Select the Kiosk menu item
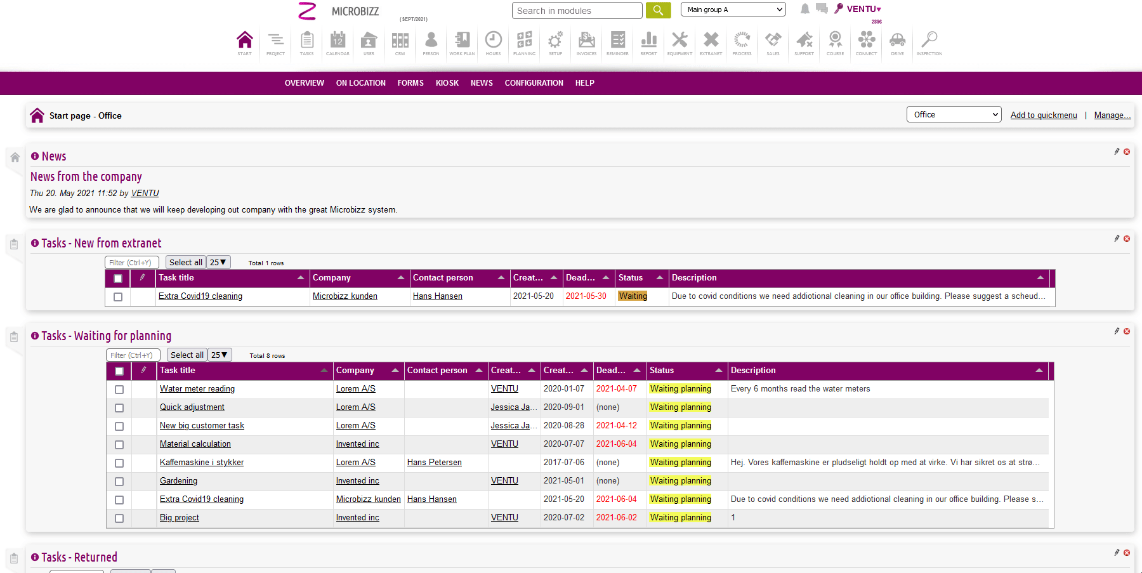The width and height of the screenshot is (1142, 573). coord(447,83)
